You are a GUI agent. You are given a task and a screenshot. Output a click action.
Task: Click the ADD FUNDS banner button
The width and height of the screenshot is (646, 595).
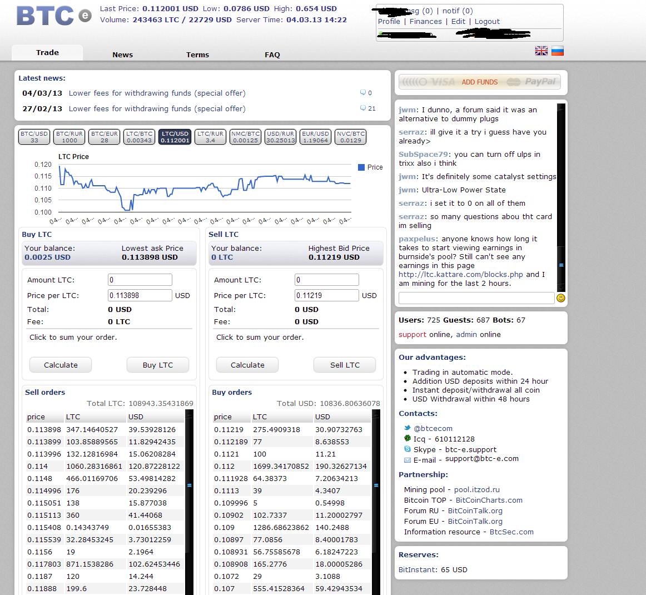(x=480, y=82)
